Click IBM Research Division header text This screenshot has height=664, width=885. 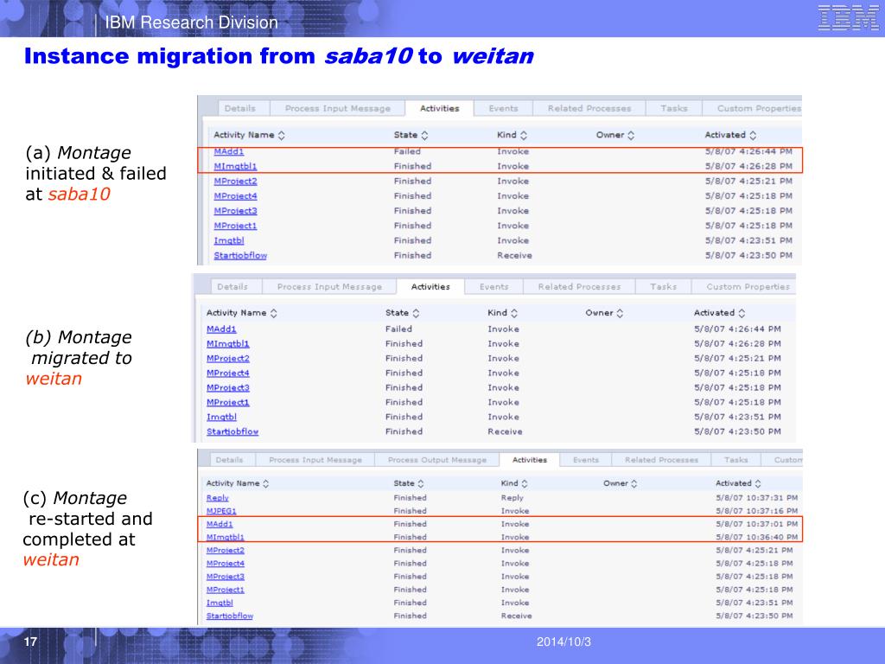click(191, 22)
